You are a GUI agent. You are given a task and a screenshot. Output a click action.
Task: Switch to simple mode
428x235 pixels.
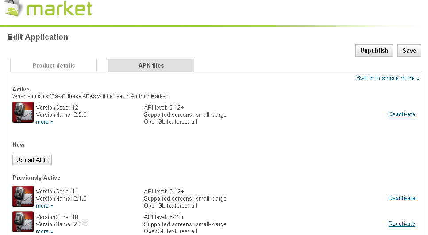(x=387, y=78)
